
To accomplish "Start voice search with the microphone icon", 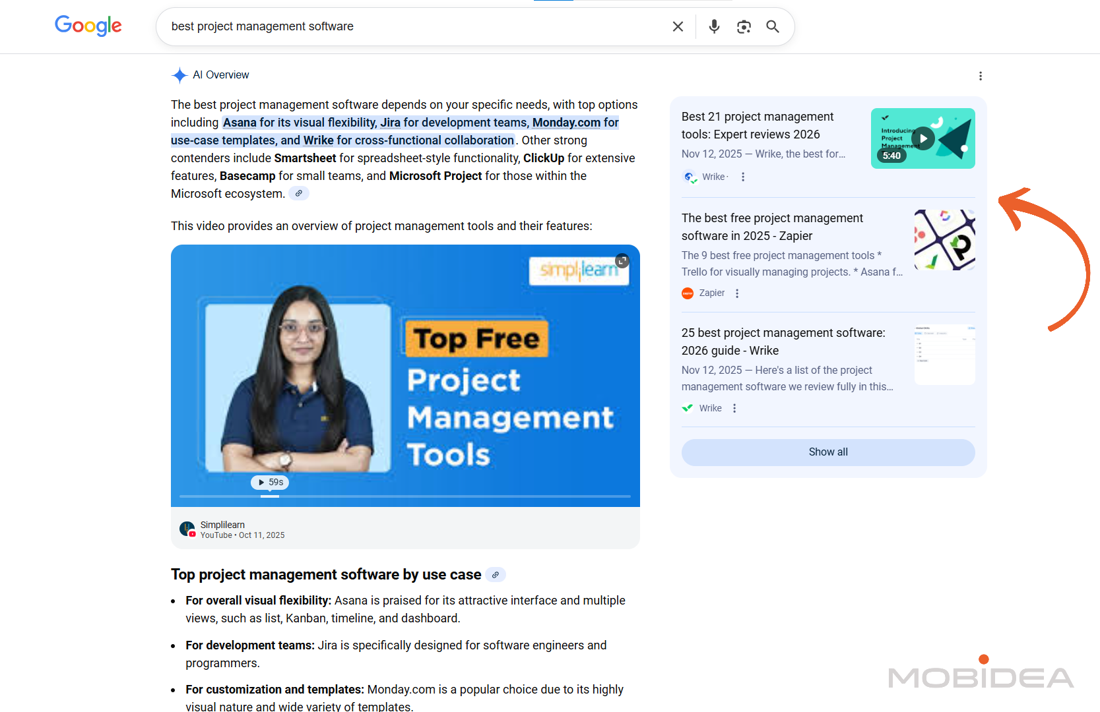I will (714, 26).
